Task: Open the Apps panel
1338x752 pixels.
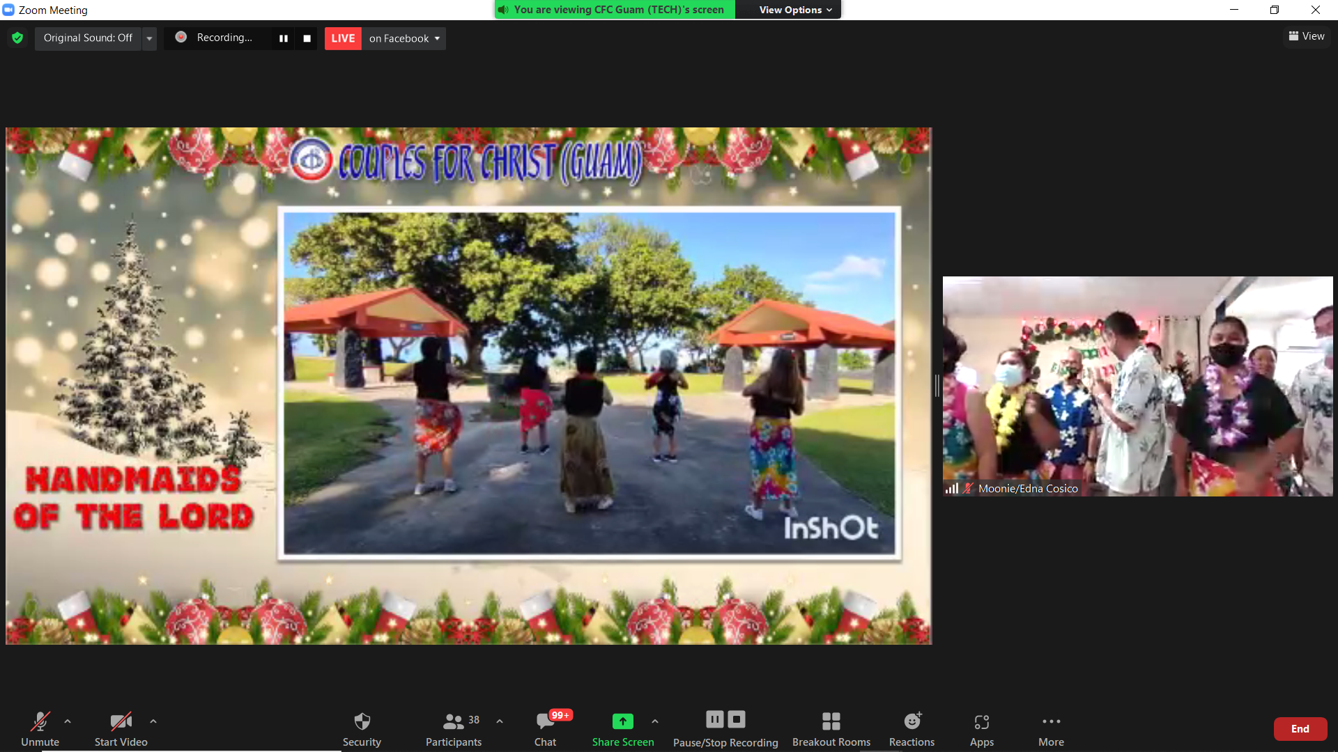Action: coord(982,728)
